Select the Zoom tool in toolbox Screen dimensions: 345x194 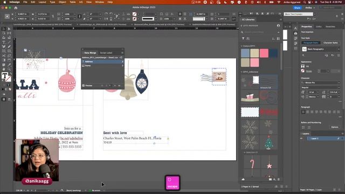(9, 69)
